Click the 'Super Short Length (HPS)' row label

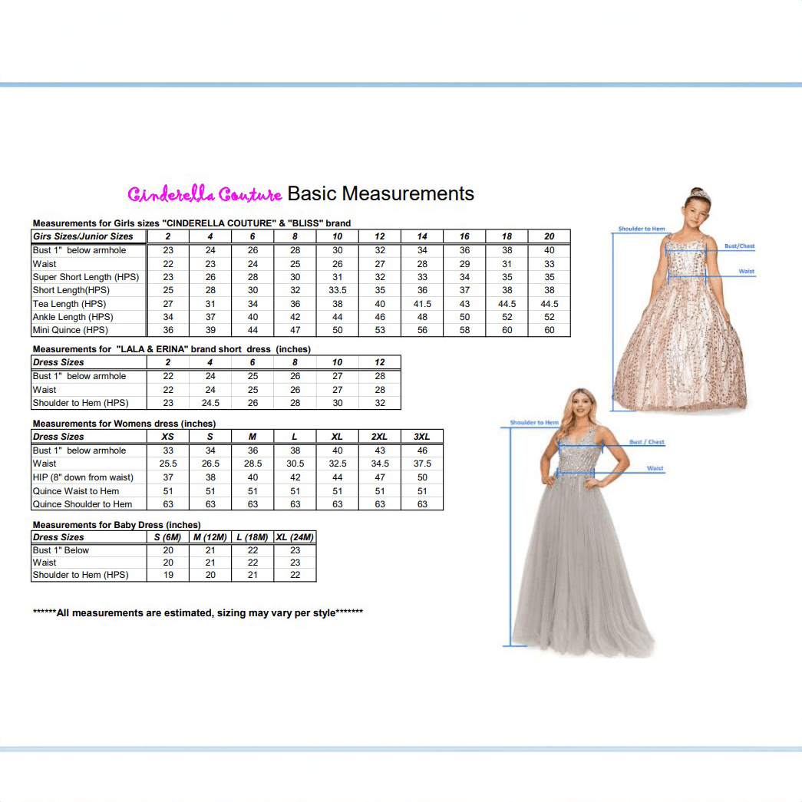[x=86, y=277]
